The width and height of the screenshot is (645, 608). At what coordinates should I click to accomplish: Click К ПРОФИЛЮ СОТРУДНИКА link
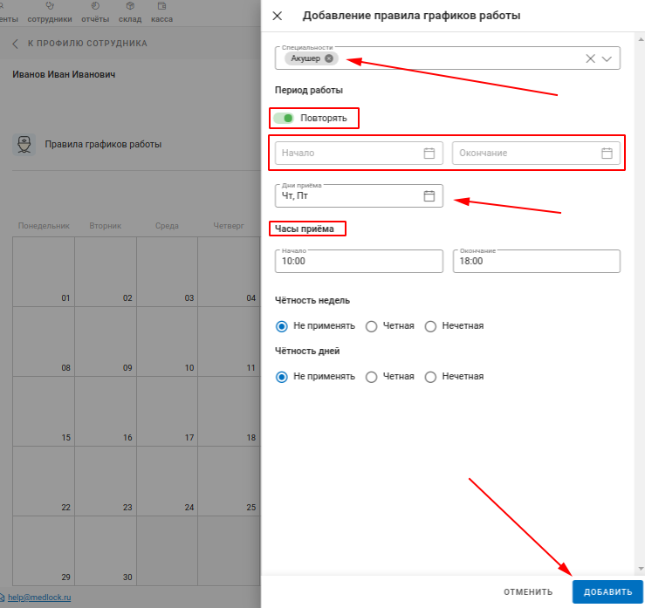point(87,44)
